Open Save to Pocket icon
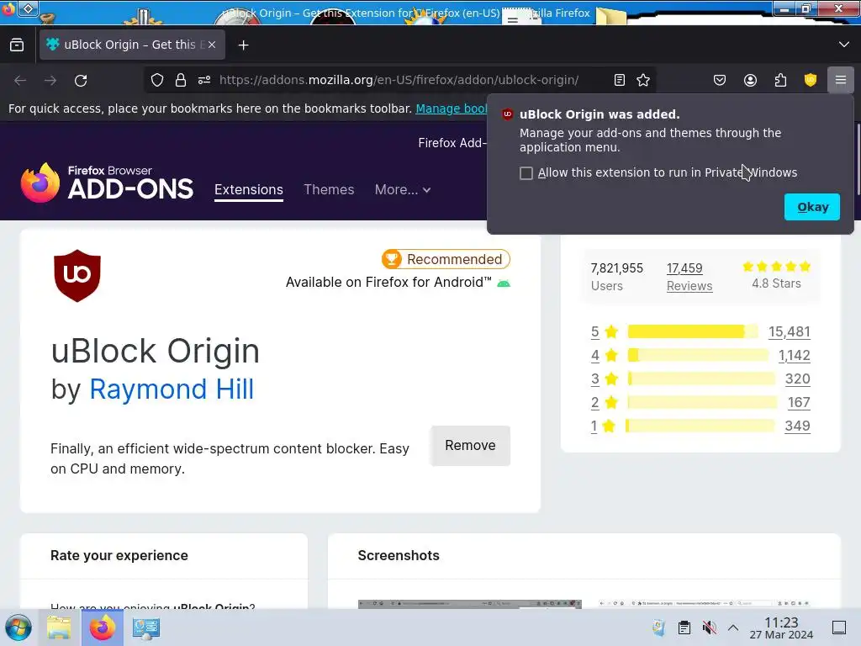The height and width of the screenshot is (646, 861). pos(720,80)
